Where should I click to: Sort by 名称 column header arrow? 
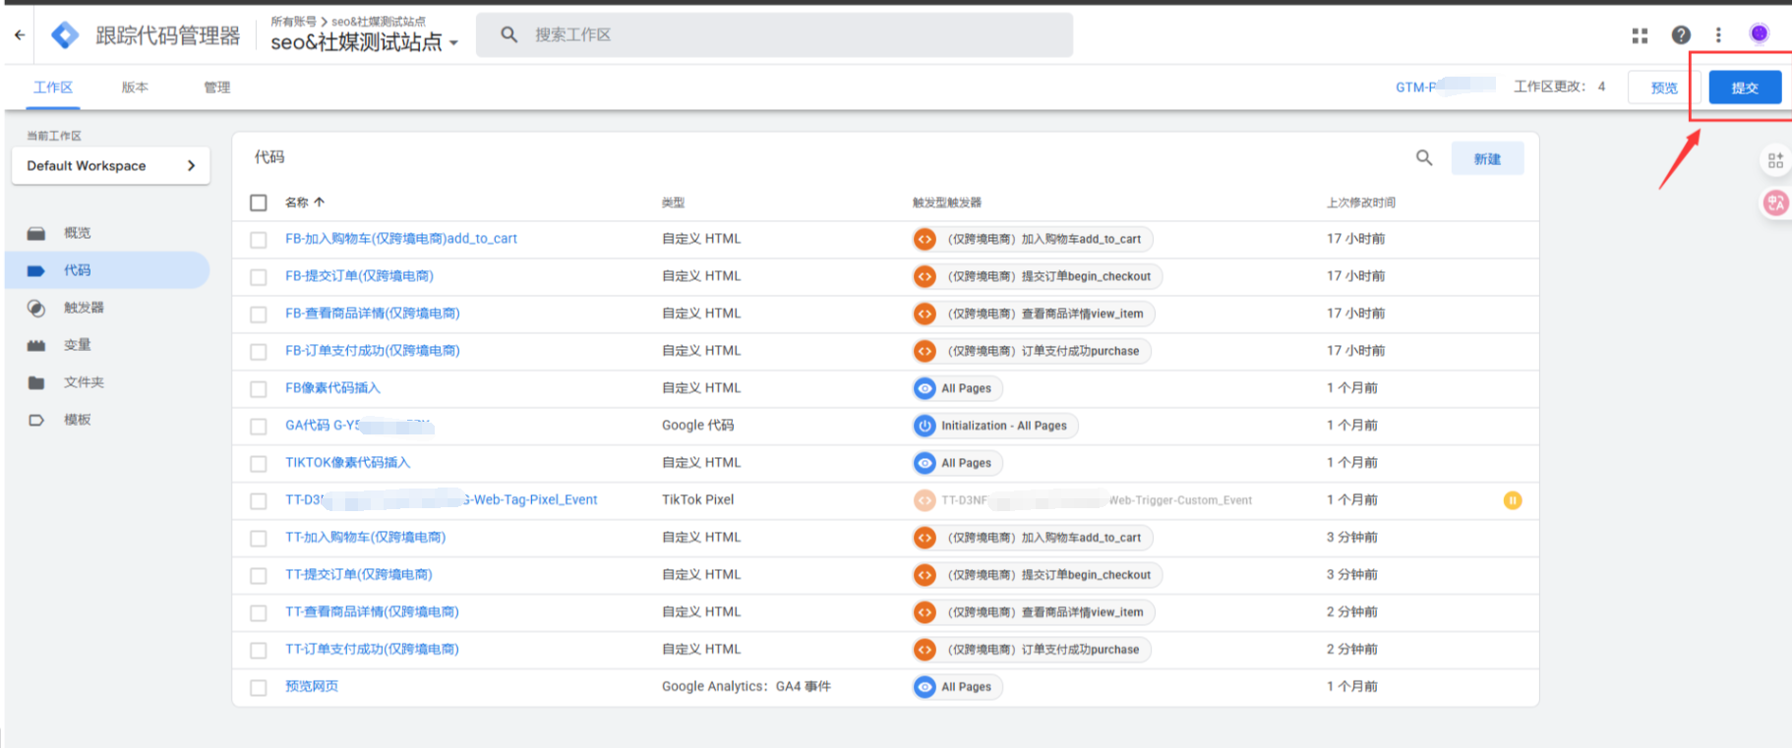coord(319,202)
